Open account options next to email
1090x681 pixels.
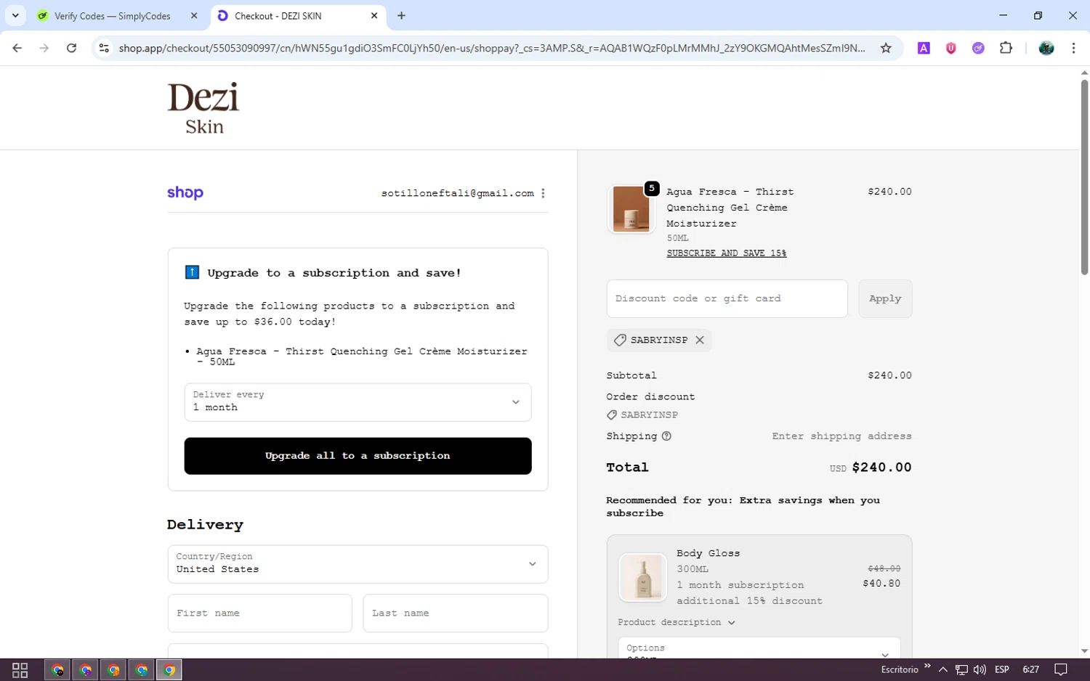543,193
